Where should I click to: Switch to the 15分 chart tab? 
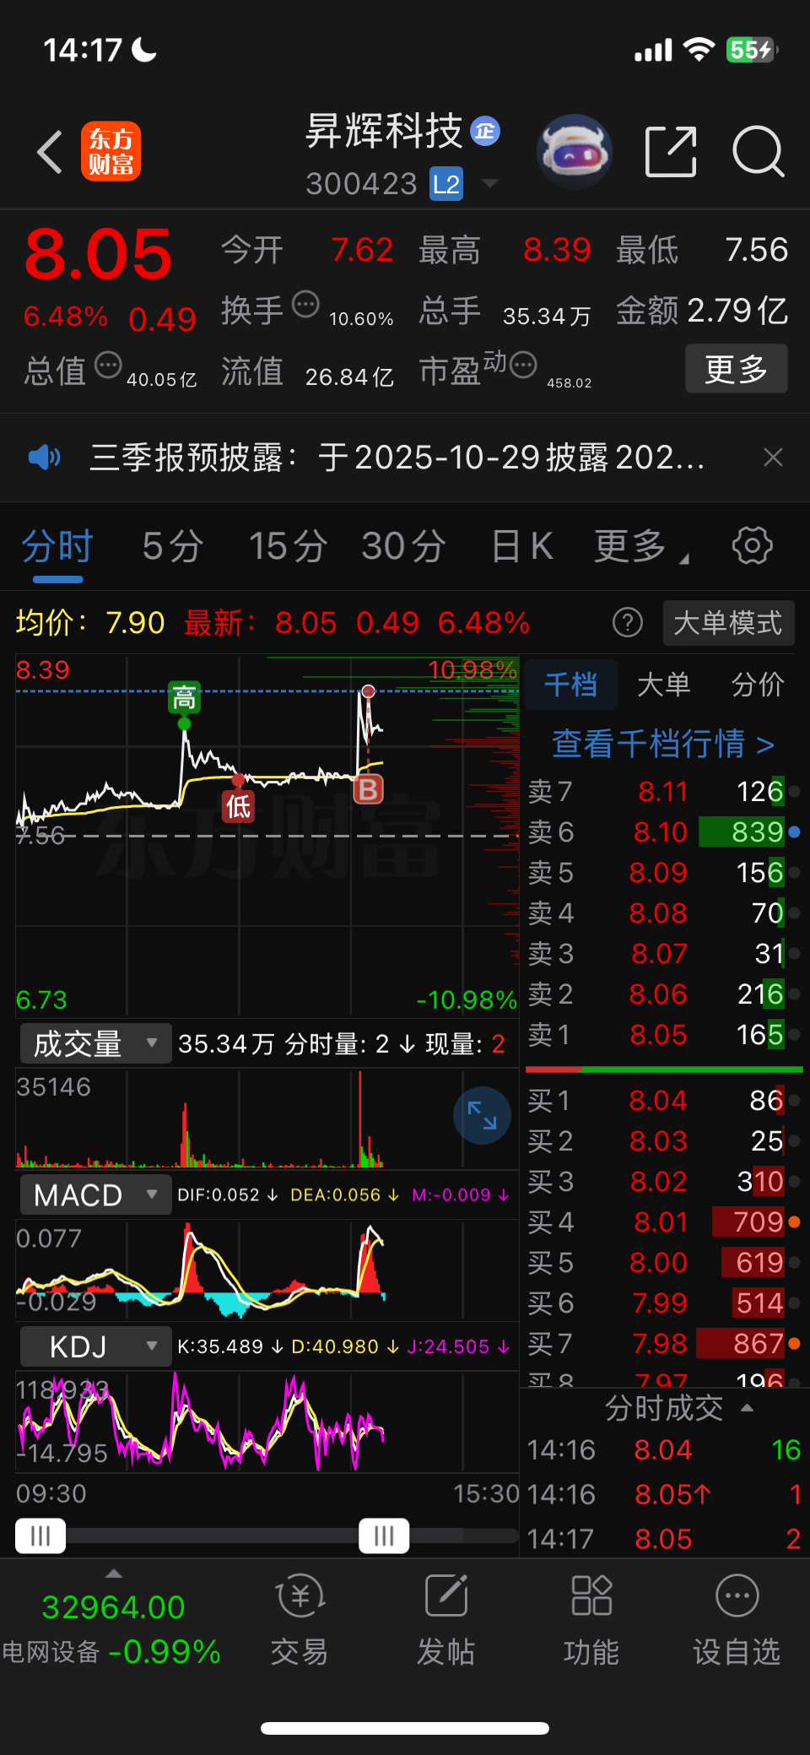click(x=288, y=546)
